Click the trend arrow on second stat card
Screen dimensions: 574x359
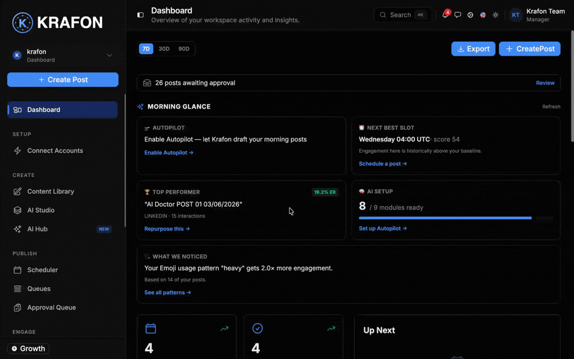[x=331, y=329]
